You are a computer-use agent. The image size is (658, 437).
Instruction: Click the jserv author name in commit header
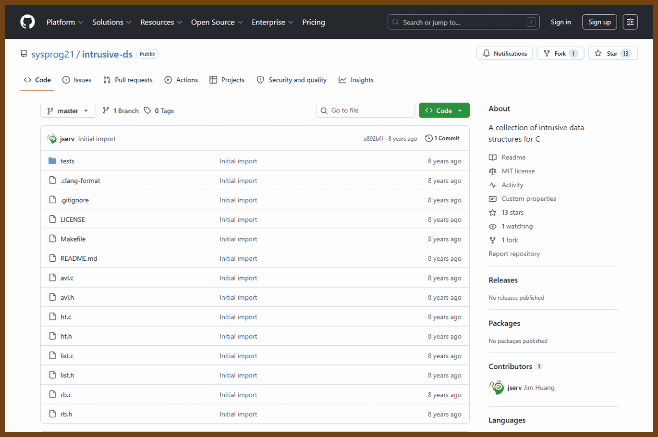[x=67, y=139]
